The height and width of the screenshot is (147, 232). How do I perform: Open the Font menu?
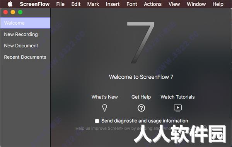(132, 4)
